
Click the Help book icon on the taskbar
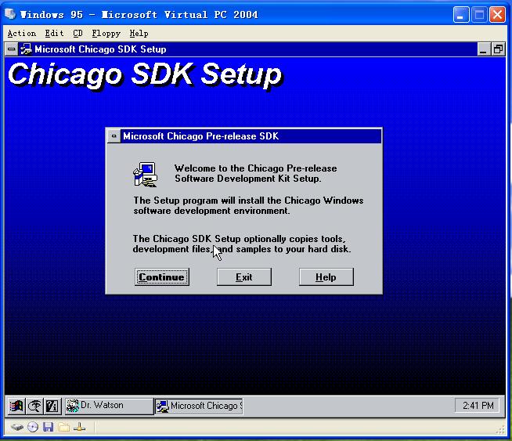pyautogui.click(x=52, y=406)
